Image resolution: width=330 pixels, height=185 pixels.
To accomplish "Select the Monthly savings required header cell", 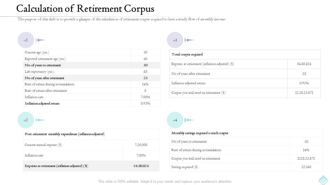I will (200, 133).
